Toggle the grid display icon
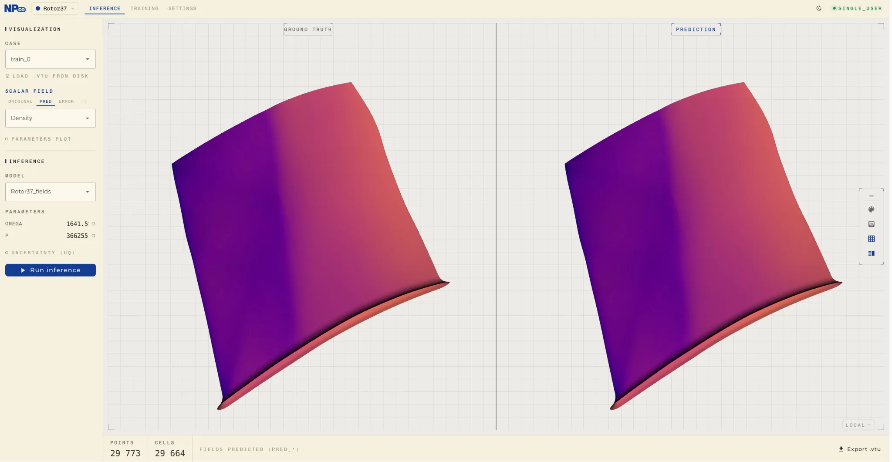892x462 pixels. pos(872,239)
